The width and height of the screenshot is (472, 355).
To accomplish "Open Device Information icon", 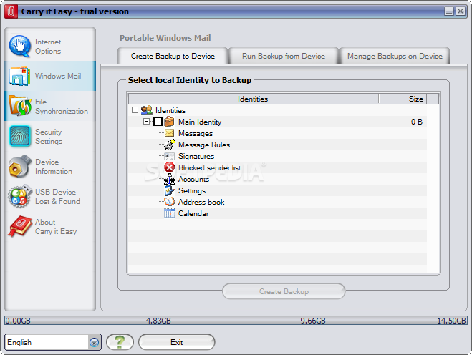I will pyautogui.click(x=20, y=166).
